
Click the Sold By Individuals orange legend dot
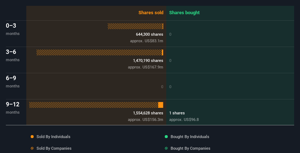point(32,137)
